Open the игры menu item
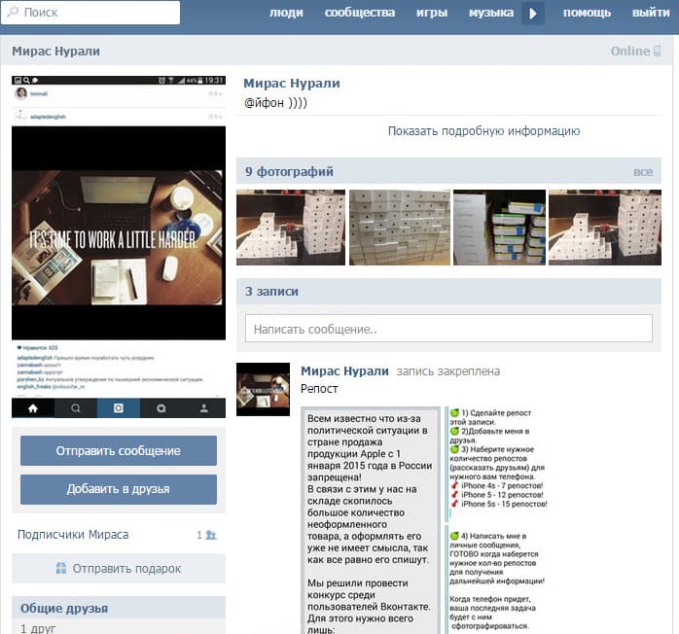Viewport: 679px width, 634px height. 432,13
